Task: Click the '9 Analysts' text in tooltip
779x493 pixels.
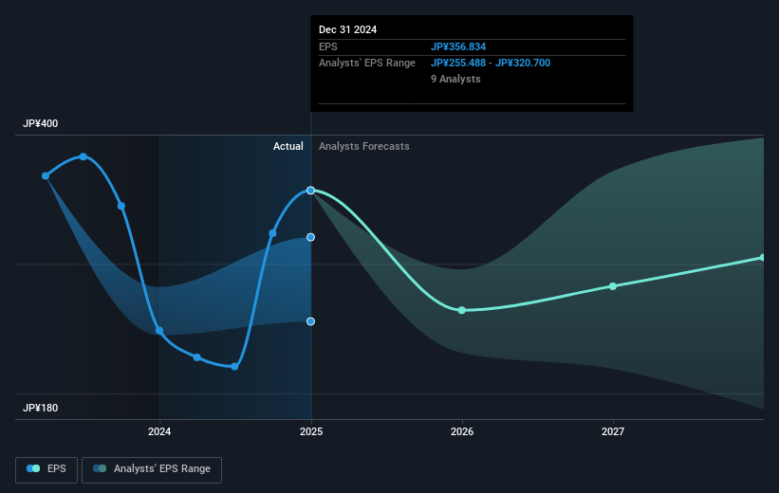Action: click(x=455, y=79)
